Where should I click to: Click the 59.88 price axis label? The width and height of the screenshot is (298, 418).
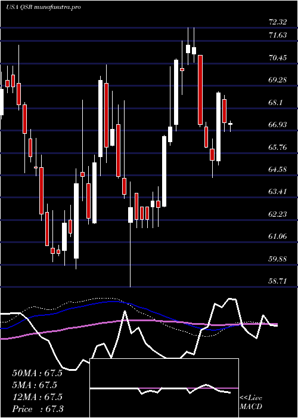pyautogui.click(x=278, y=259)
